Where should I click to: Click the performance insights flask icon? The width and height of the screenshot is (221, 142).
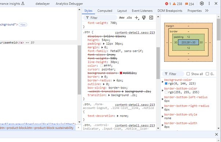pos(23,4)
